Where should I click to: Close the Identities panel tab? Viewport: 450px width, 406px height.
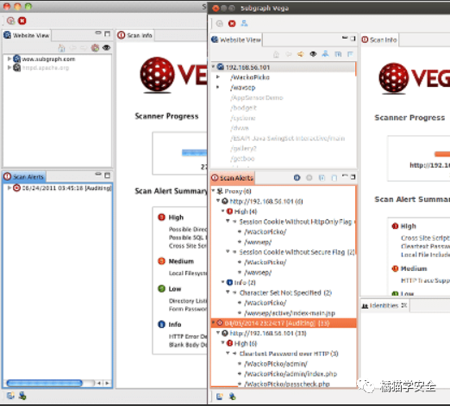[x=403, y=305]
